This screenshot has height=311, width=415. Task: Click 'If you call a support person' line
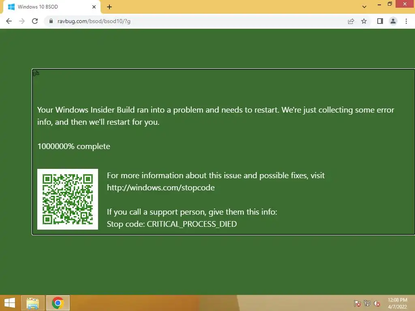click(192, 212)
